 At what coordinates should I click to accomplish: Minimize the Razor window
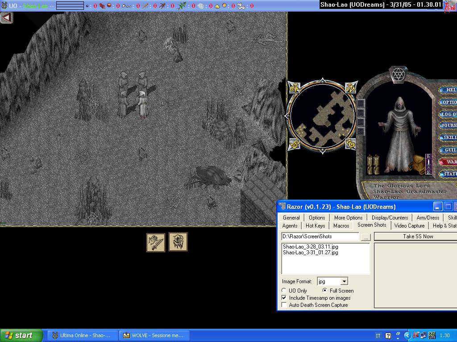tap(437, 207)
